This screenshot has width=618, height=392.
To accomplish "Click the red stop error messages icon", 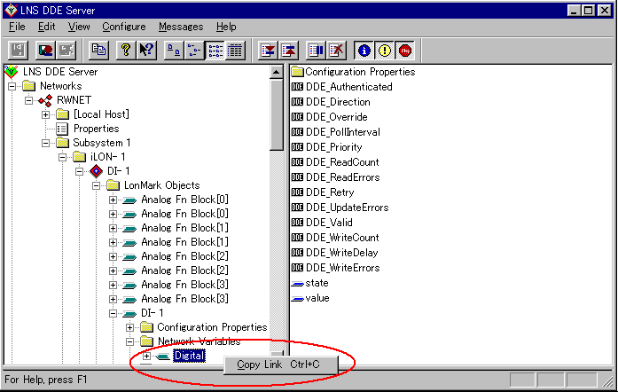I will pos(405,51).
